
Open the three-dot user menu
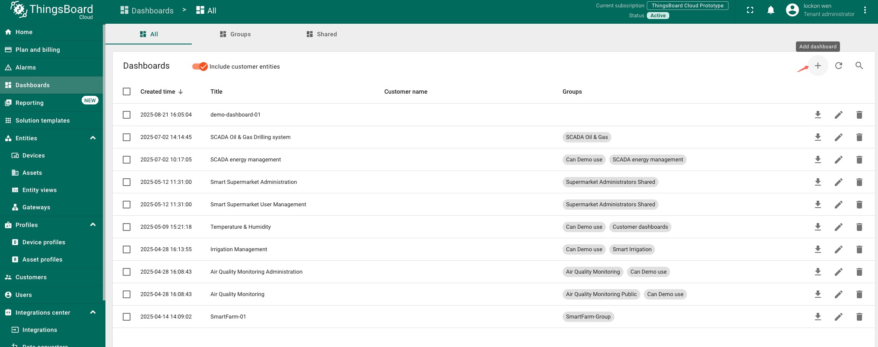[x=865, y=10]
